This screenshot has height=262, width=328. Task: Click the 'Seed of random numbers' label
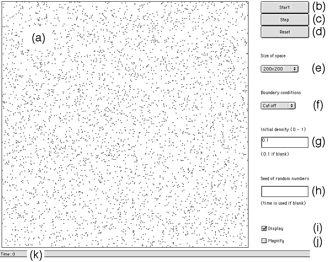(285, 178)
